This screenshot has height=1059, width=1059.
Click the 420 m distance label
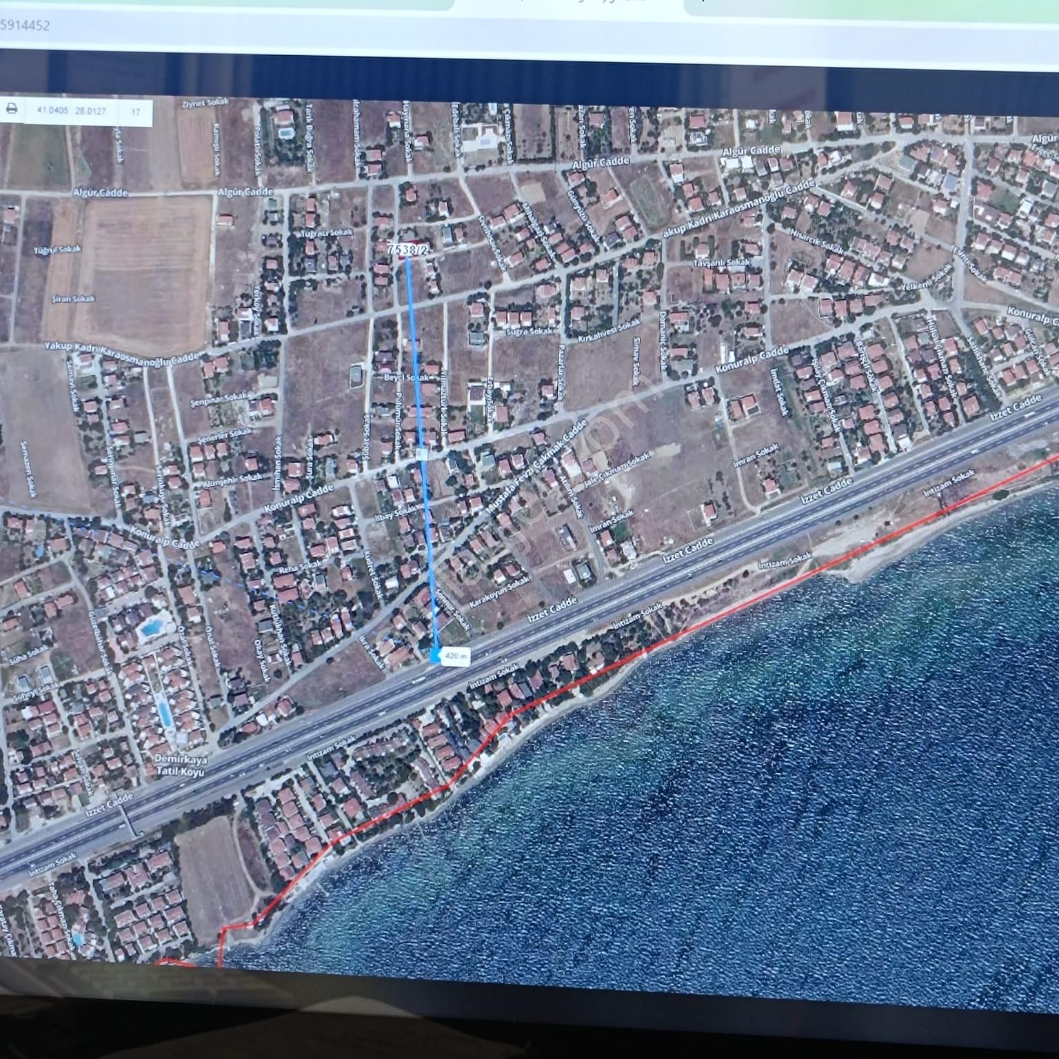pos(456,656)
